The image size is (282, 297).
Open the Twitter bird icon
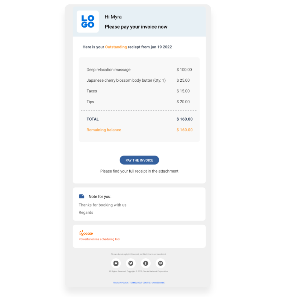[131, 263]
